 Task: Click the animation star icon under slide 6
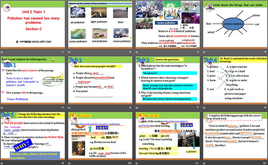tap(69, 108)
